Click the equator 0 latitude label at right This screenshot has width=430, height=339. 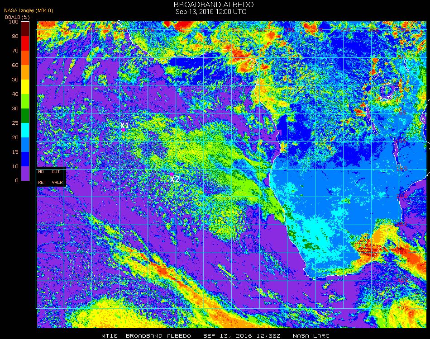click(x=398, y=85)
